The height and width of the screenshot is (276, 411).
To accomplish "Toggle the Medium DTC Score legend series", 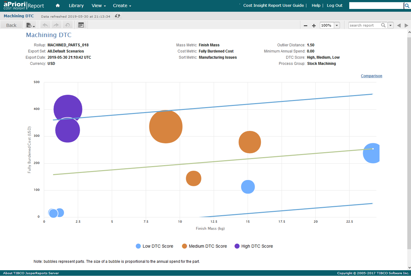I will pyautogui.click(x=204, y=246).
